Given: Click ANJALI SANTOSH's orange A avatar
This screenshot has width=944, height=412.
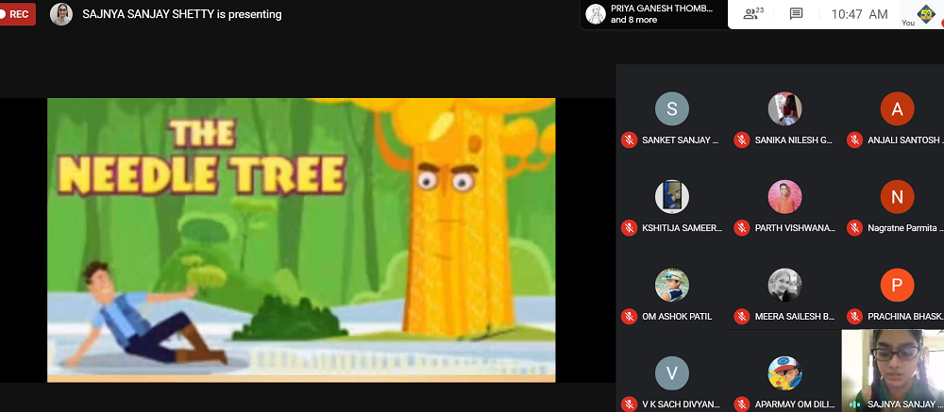Looking at the screenshot, I should click(897, 109).
